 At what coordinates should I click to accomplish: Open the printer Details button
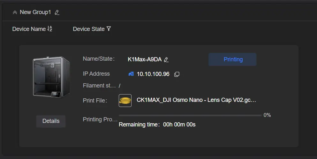pos(51,121)
